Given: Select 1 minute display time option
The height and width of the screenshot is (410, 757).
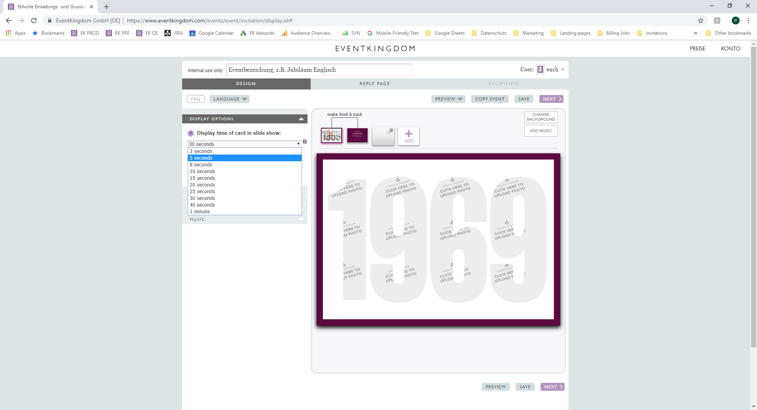Looking at the screenshot, I should pyautogui.click(x=200, y=212).
